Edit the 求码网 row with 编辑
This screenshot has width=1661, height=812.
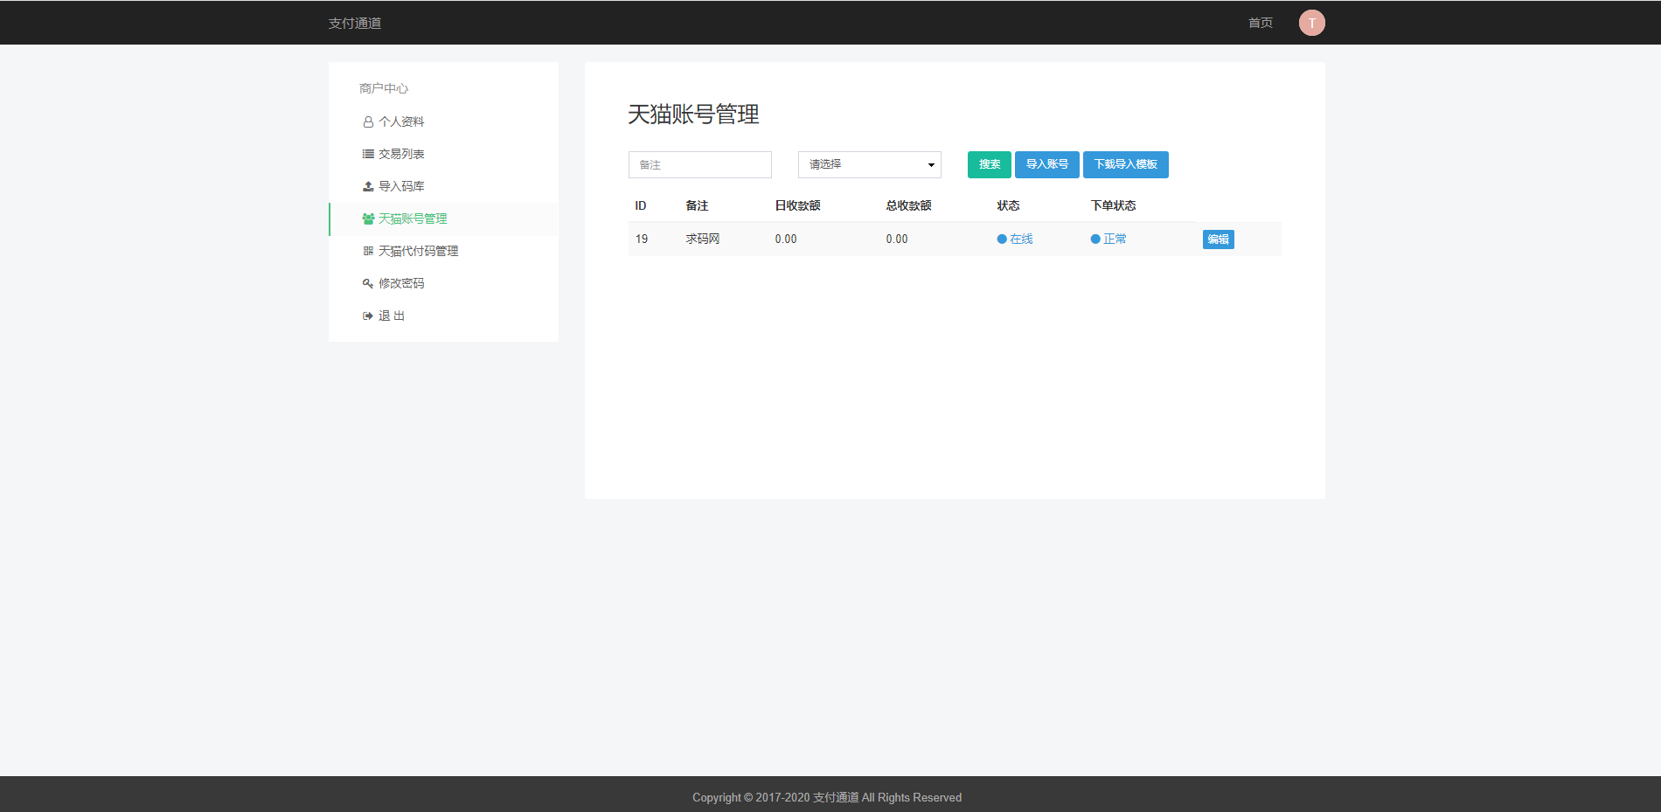(x=1219, y=239)
